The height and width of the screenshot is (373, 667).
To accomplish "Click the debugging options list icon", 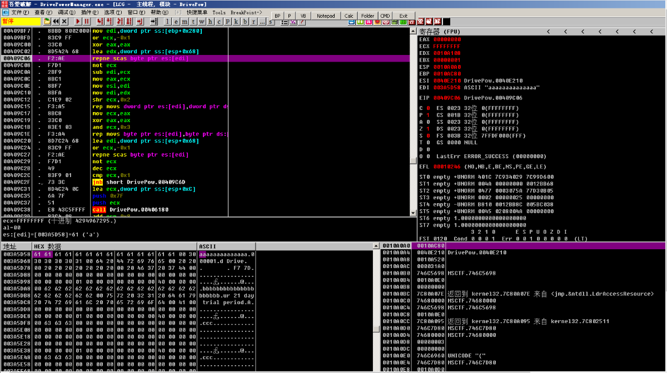I will pyautogui.click(x=285, y=23).
